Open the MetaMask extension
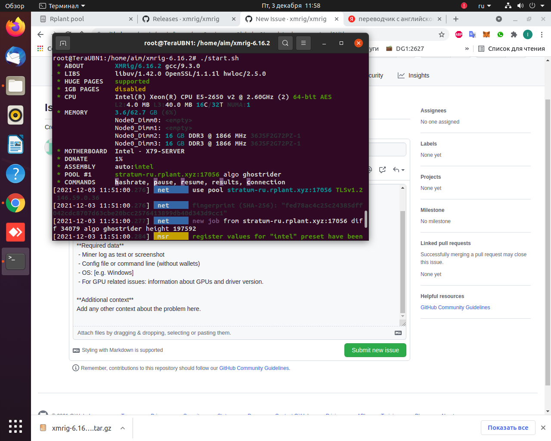 (486, 34)
